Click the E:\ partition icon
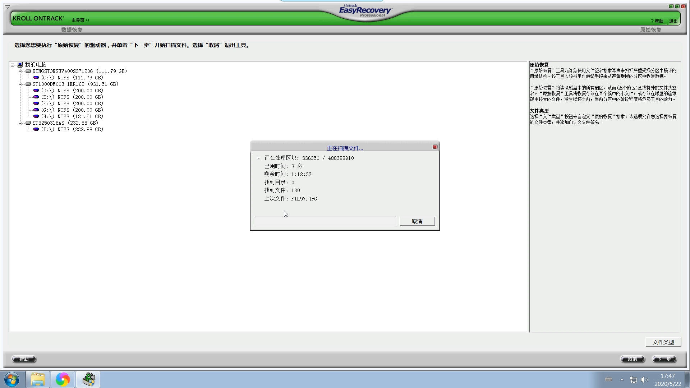690x388 pixels. pyautogui.click(x=36, y=97)
